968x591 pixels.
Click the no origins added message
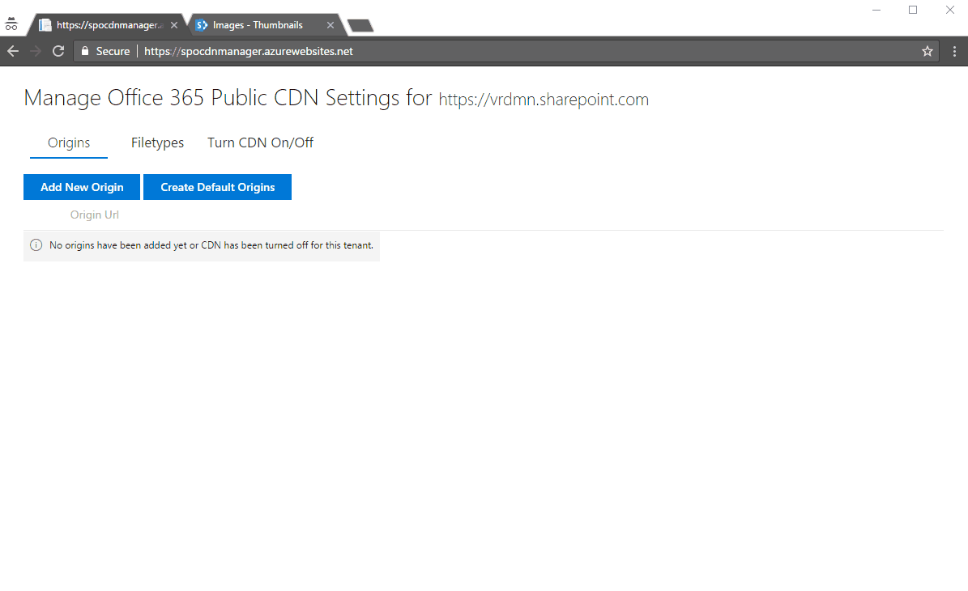tap(211, 245)
